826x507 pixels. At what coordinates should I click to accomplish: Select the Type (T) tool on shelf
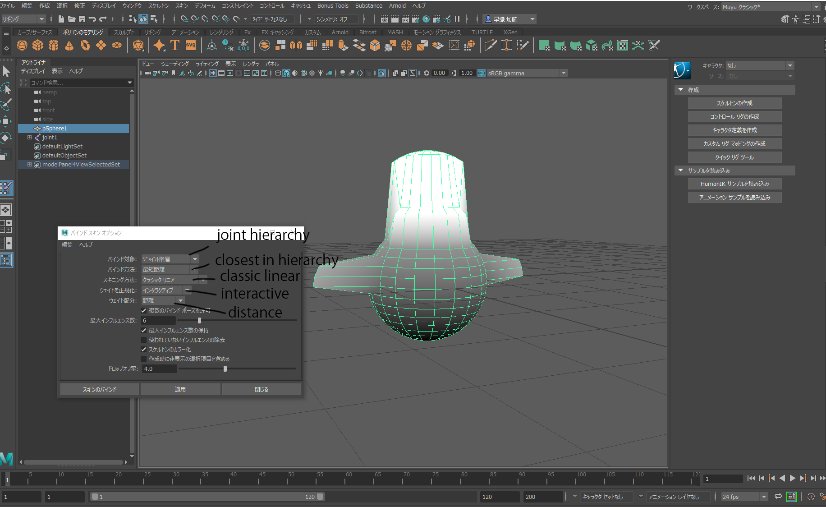coord(175,45)
